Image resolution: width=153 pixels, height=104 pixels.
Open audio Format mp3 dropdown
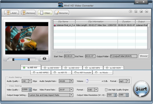click(128, 81)
